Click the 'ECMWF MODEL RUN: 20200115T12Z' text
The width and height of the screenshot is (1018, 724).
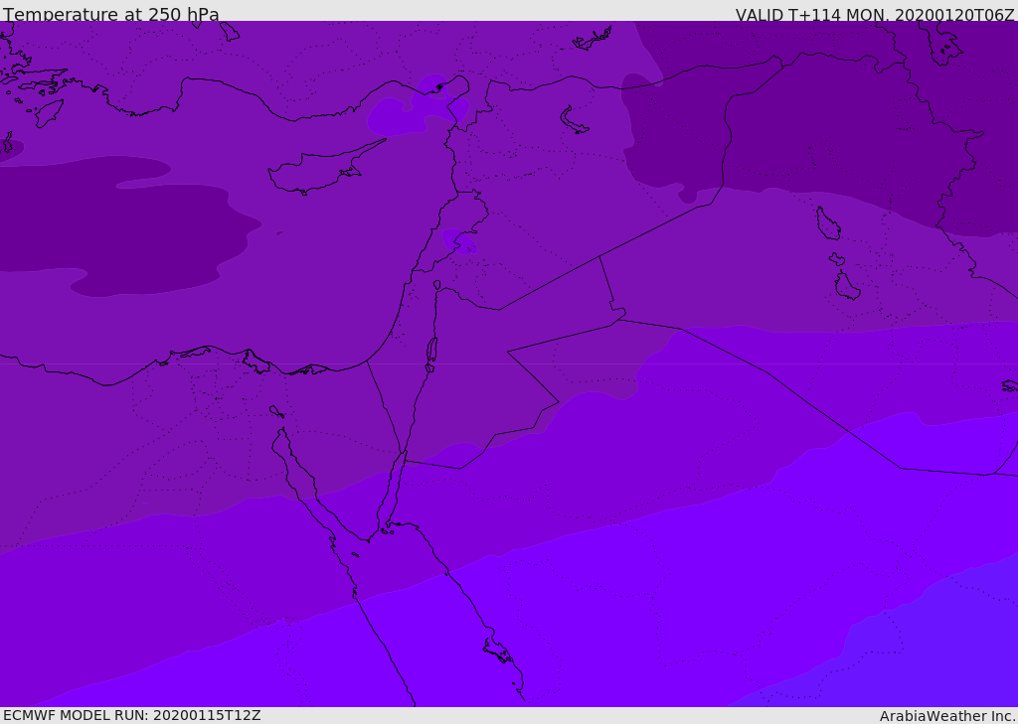[132, 716]
